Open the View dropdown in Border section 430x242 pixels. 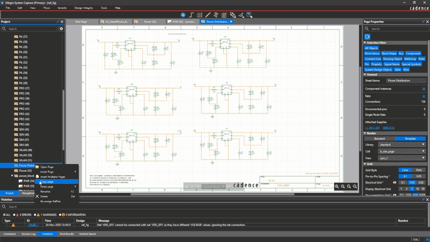pos(402,158)
